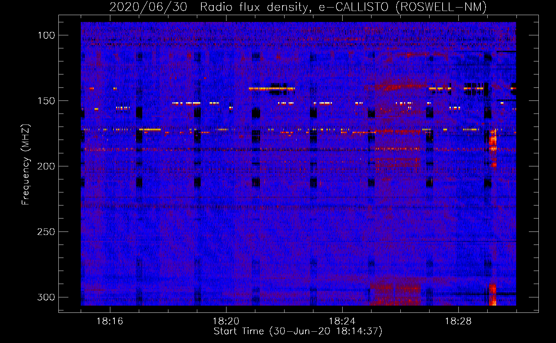Select the 150 frequency tick label

coord(46,101)
